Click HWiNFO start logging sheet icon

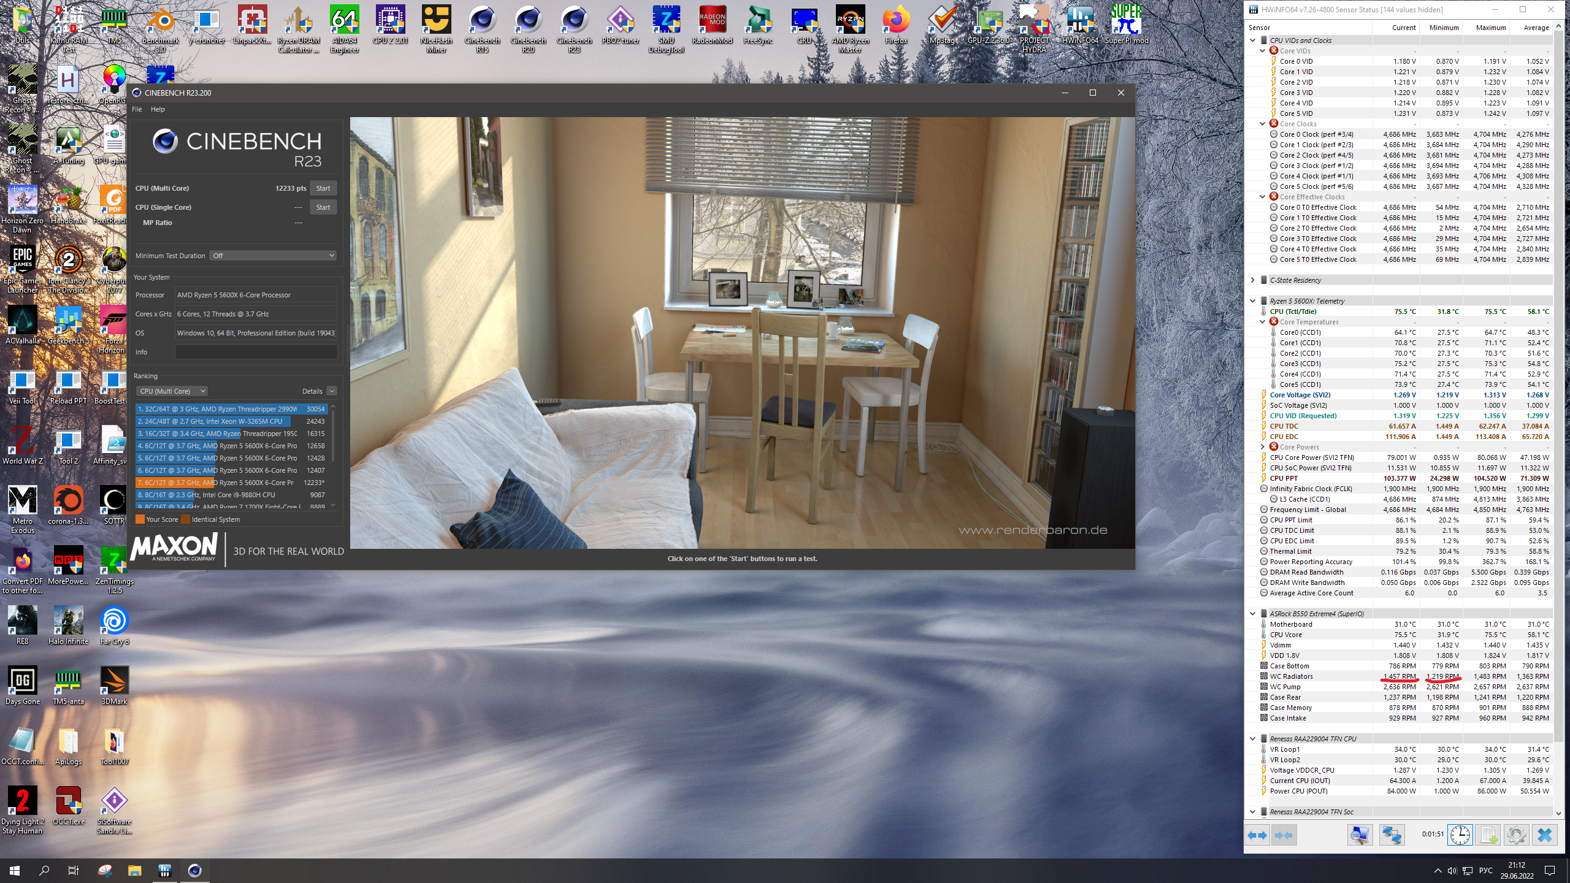1488,835
